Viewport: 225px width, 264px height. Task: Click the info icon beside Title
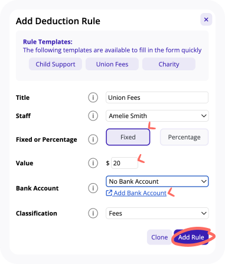click(93, 97)
